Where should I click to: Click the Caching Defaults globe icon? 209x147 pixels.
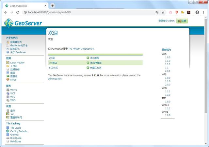8,131
